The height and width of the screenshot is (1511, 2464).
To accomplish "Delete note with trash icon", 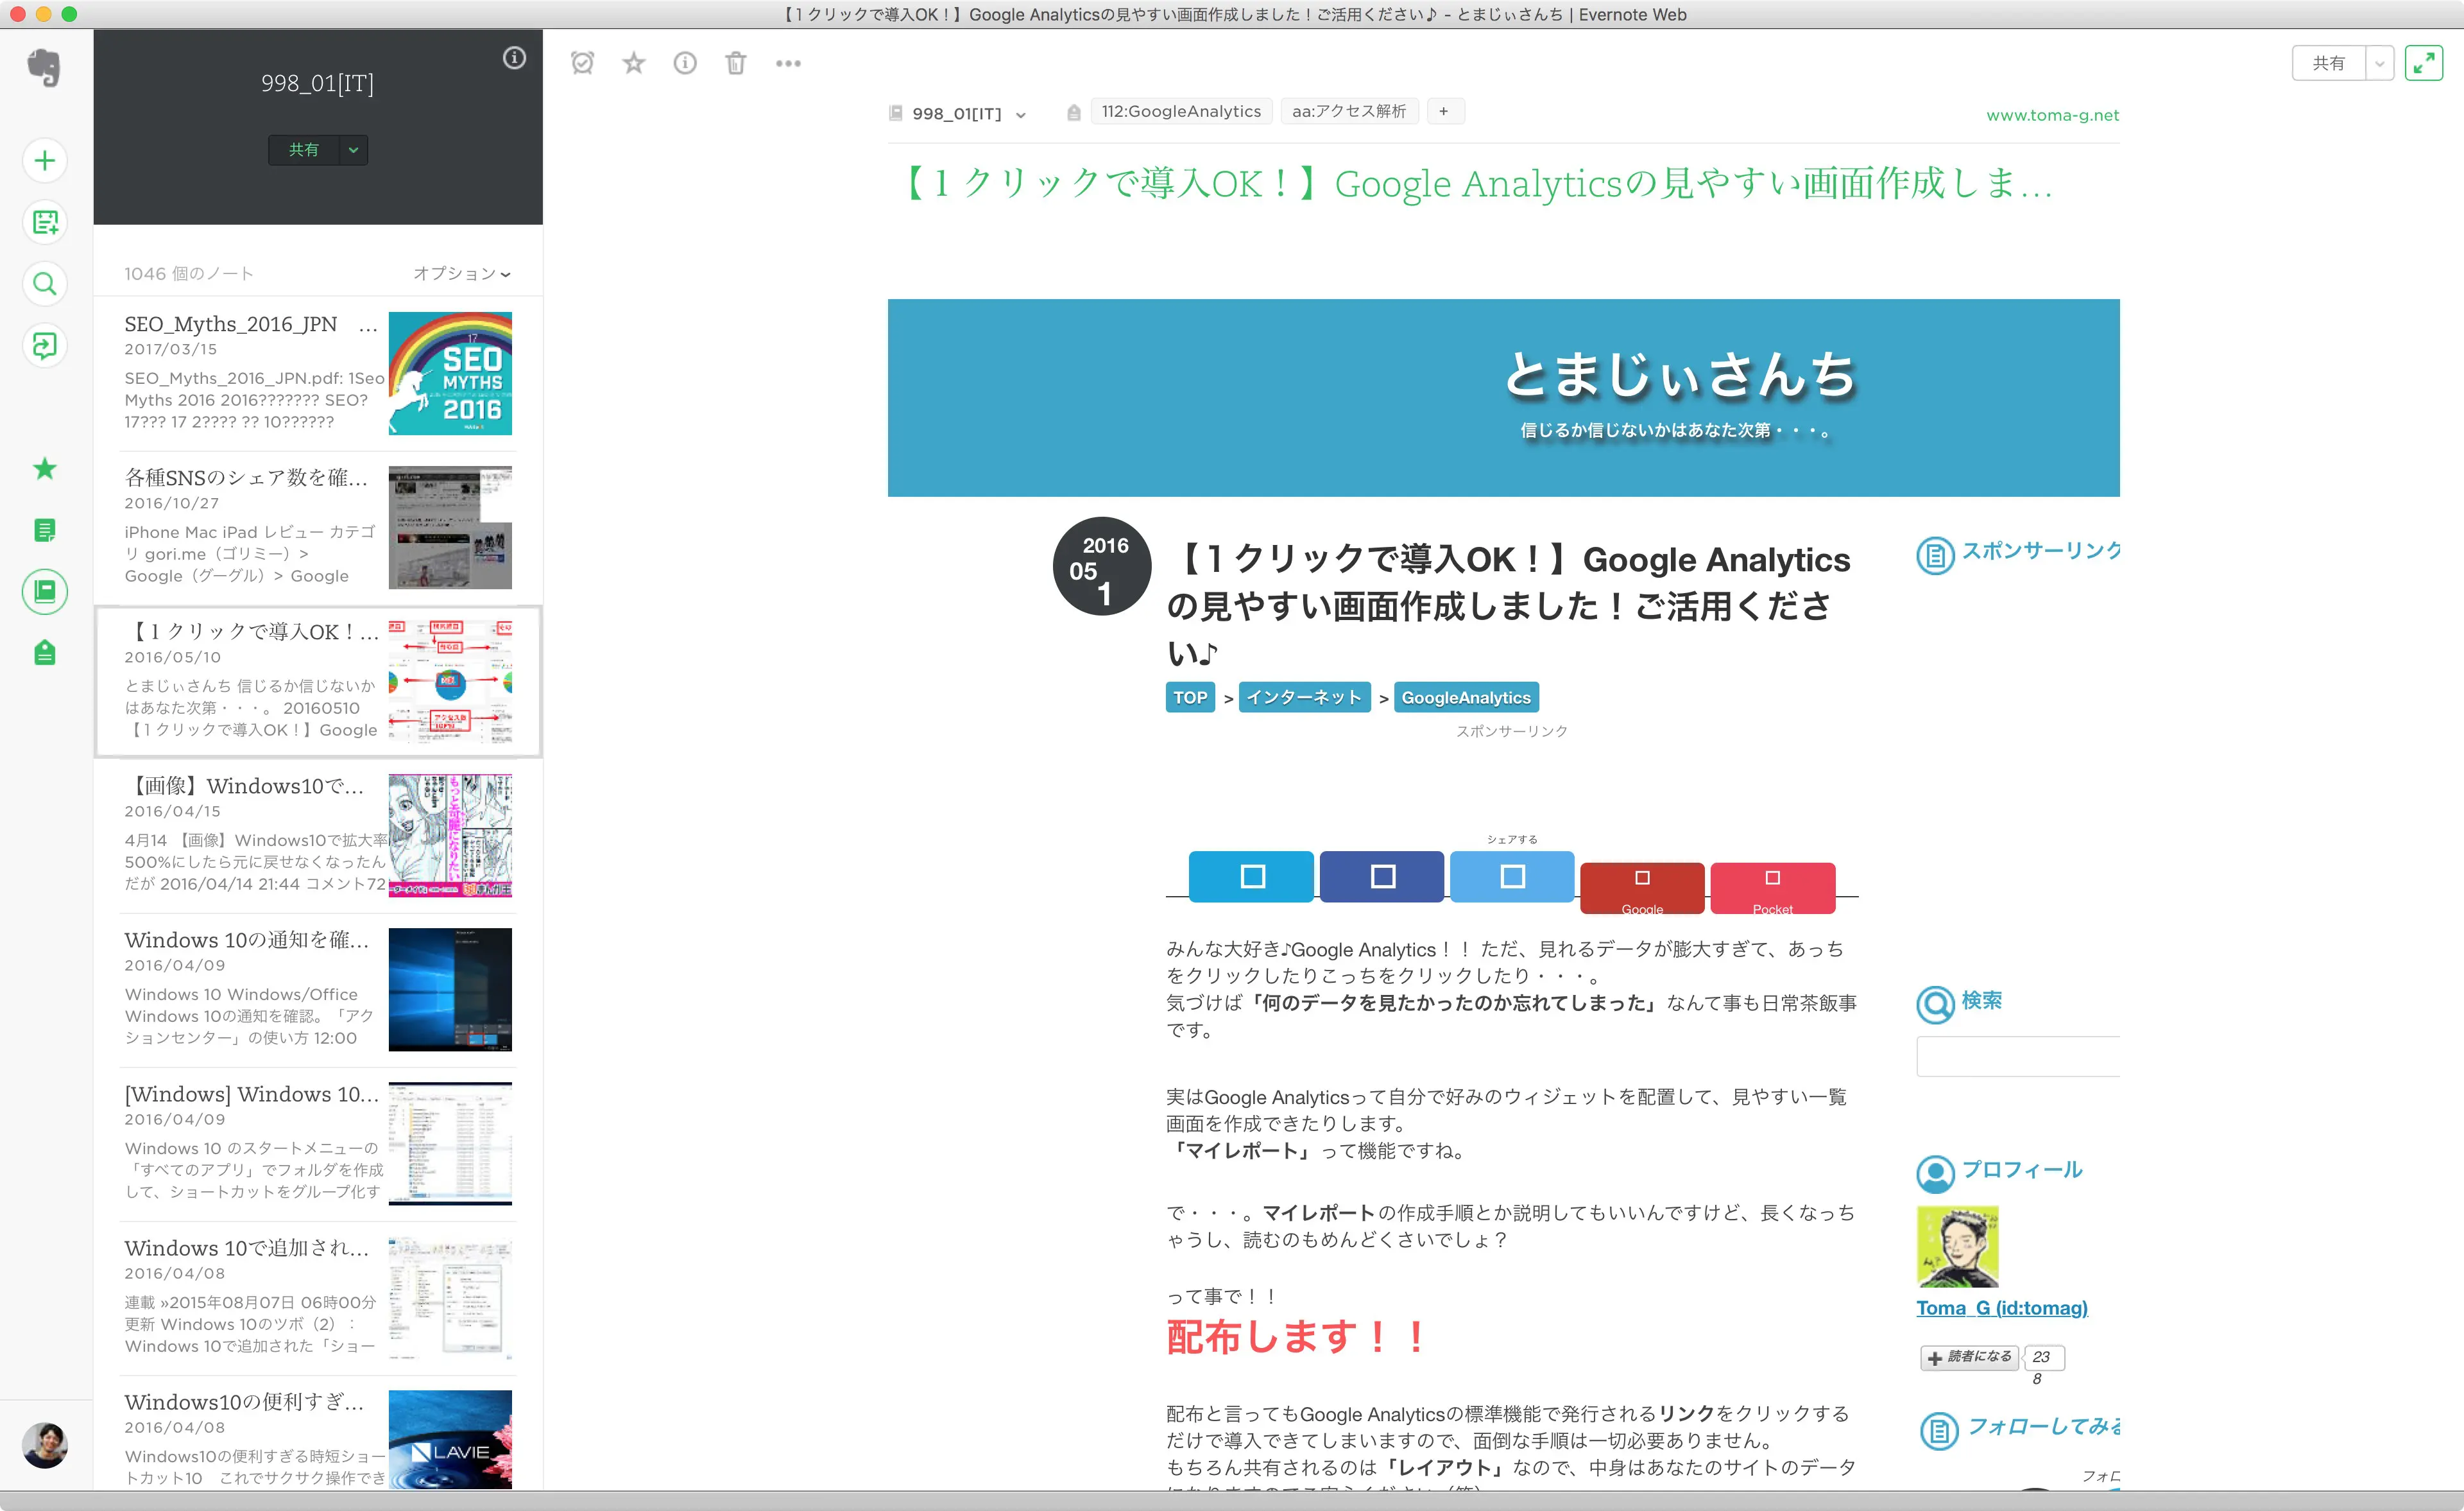I will tap(736, 63).
